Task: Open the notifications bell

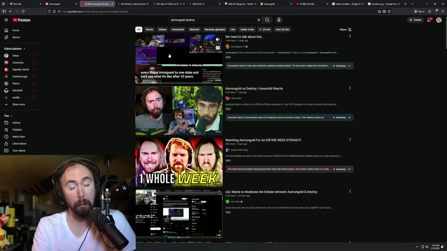Action: tap(429, 20)
